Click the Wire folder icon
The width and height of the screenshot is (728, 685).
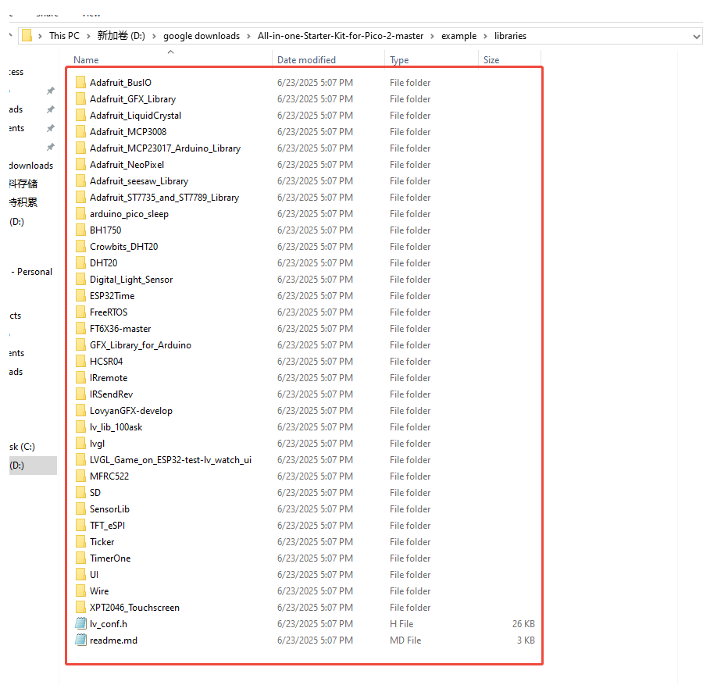pos(80,590)
